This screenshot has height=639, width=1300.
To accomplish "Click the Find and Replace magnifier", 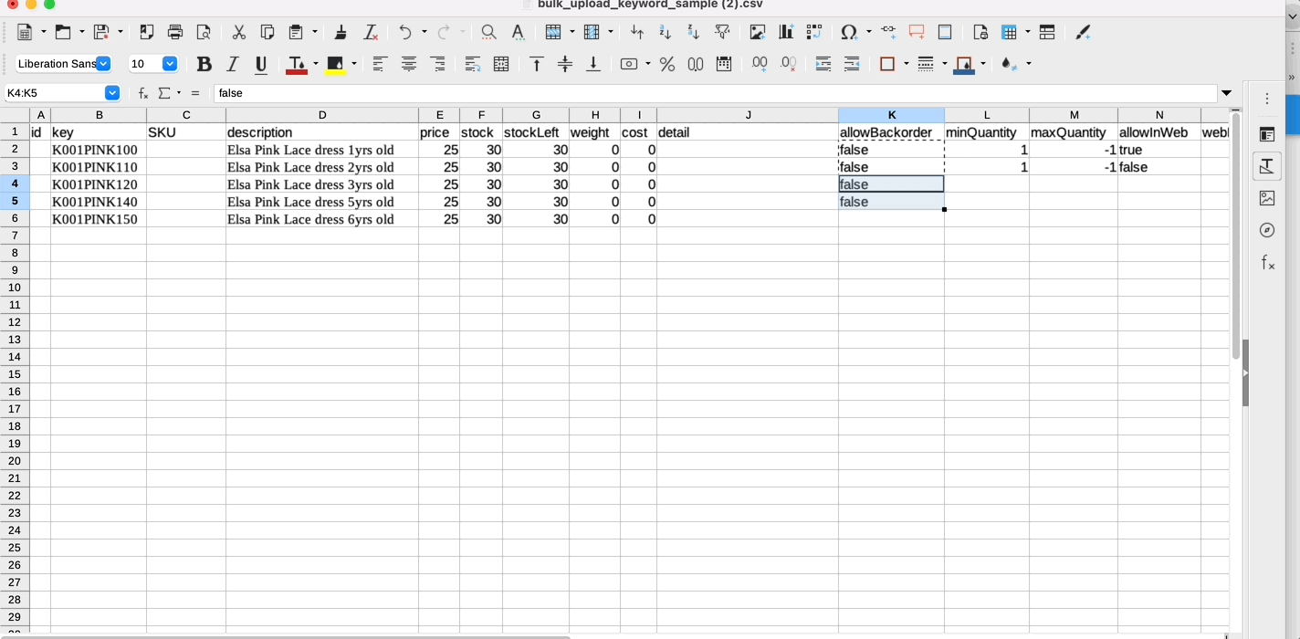I will click(x=487, y=32).
